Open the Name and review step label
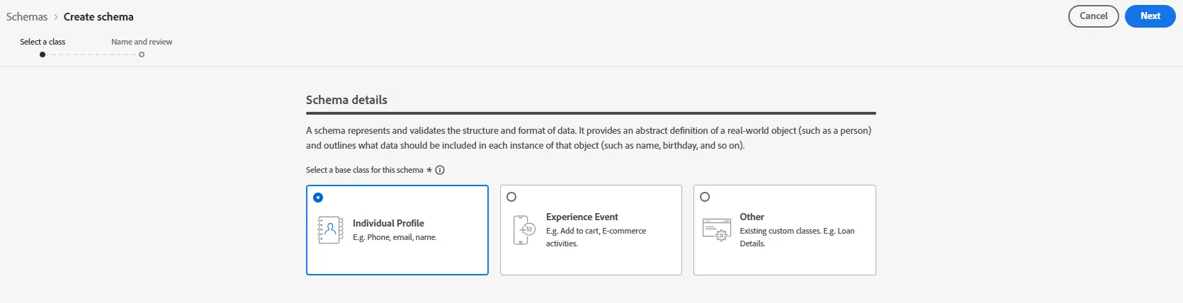Image resolution: width=1183 pixels, height=303 pixels. (142, 42)
